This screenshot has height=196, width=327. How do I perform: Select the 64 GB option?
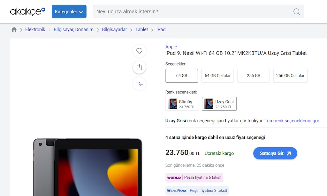coord(182,76)
